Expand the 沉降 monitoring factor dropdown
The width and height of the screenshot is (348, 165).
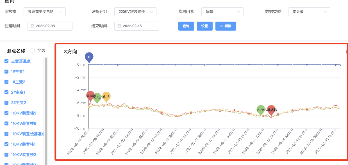pos(222,12)
